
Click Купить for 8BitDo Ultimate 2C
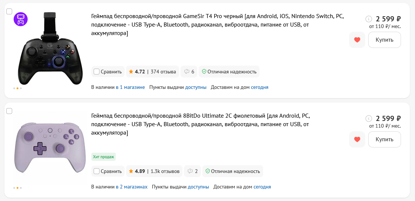[384, 139]
